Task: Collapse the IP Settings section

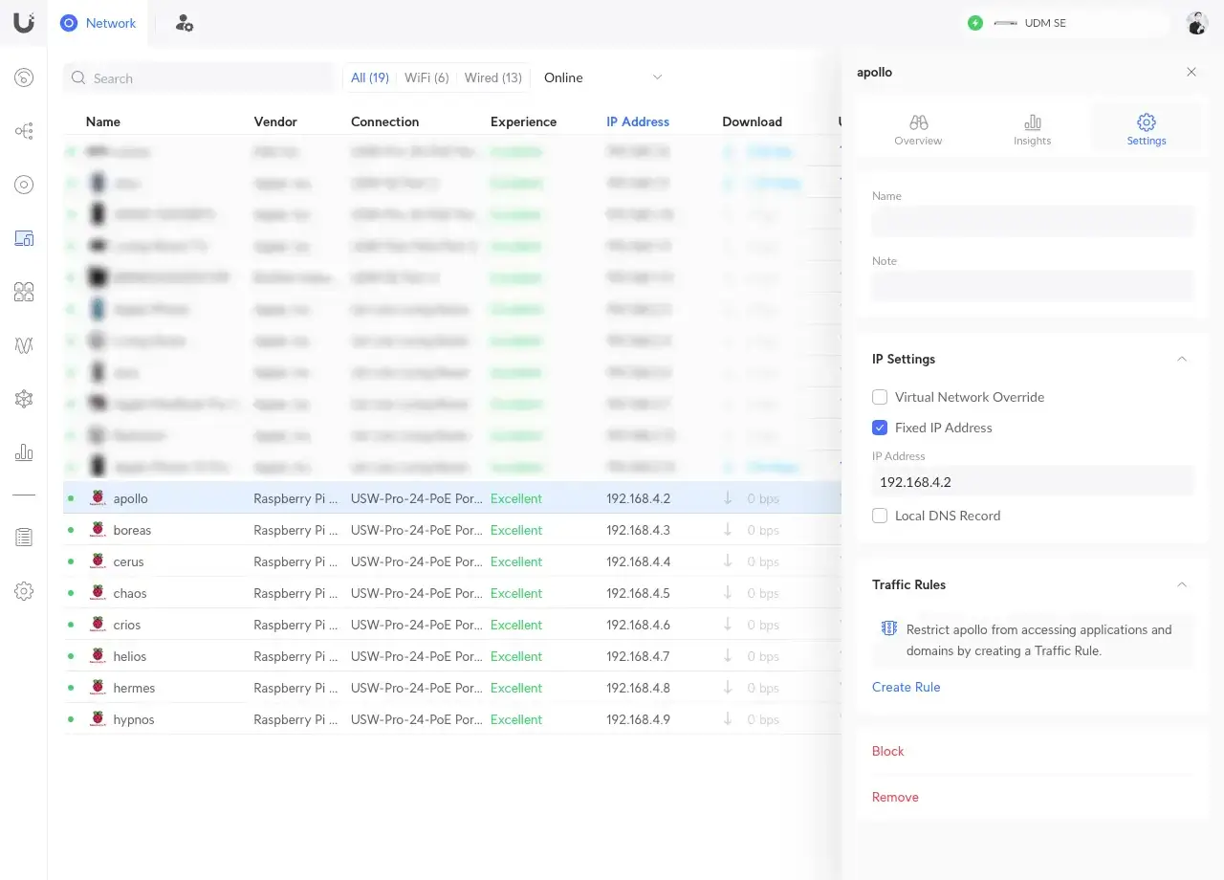Action: click(1182, 359)
